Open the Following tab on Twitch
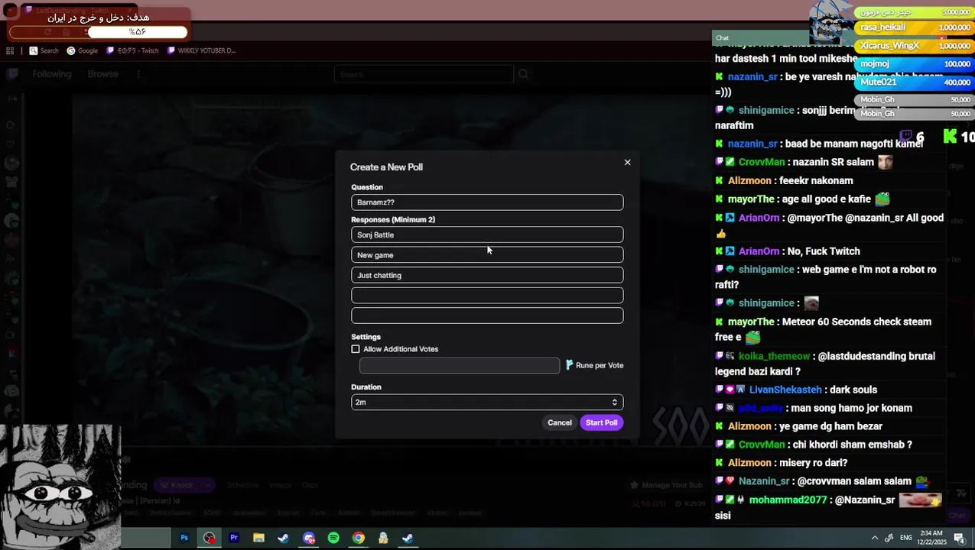 point(51,74)
